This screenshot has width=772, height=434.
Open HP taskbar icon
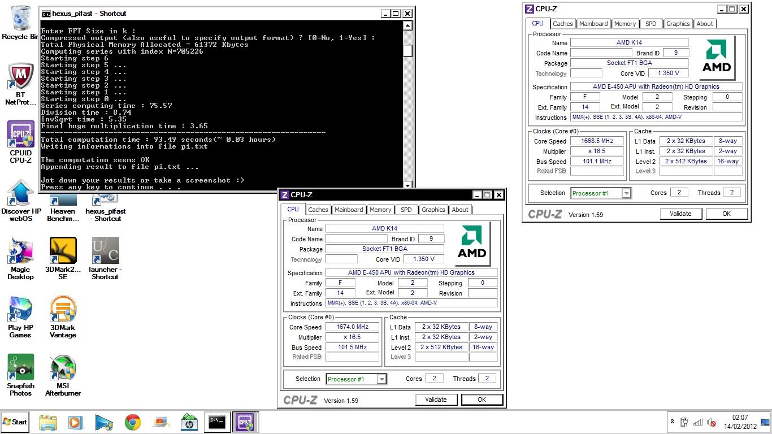click(189, 422)
